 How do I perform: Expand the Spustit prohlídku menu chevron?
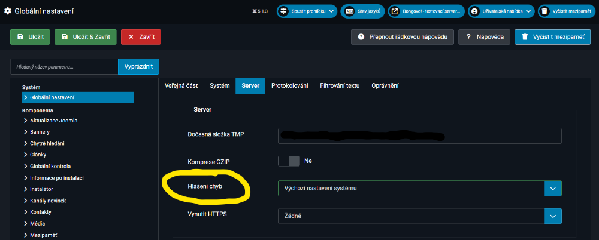[331, 11]
